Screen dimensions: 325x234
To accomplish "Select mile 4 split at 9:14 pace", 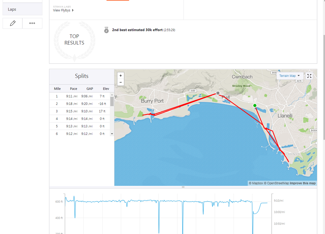I will [80, 119].
